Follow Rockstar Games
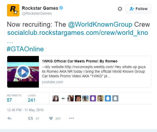157x132 pixels. click(x=138, y=9)
